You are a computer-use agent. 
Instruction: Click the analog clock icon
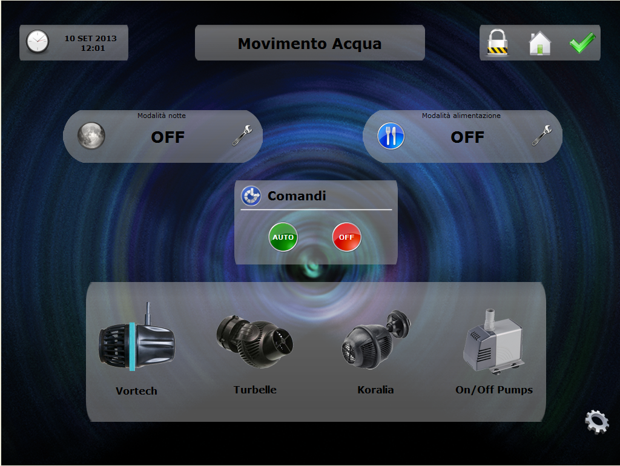point(38,42)
